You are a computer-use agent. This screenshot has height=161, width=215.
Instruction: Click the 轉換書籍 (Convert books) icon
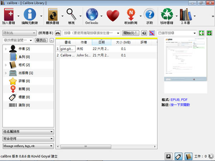53,16
